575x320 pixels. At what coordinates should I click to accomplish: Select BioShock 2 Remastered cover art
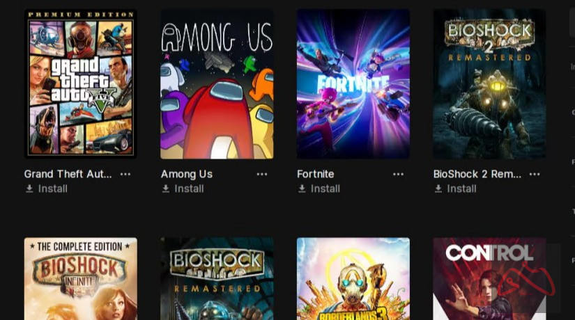pyautogui.click(x=489, y=84)
